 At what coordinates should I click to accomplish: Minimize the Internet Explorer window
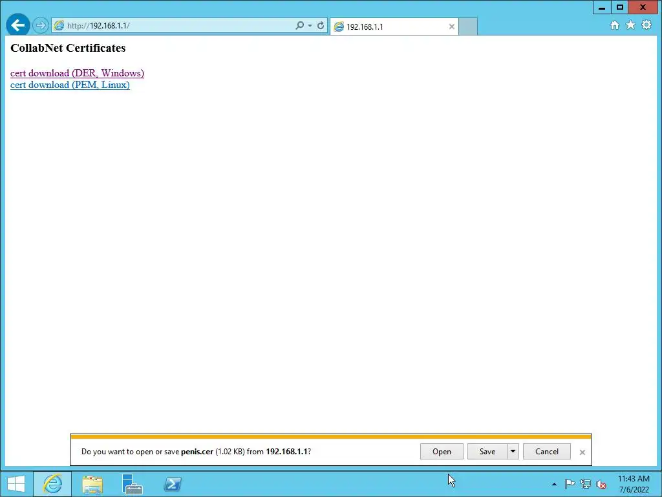602,7
